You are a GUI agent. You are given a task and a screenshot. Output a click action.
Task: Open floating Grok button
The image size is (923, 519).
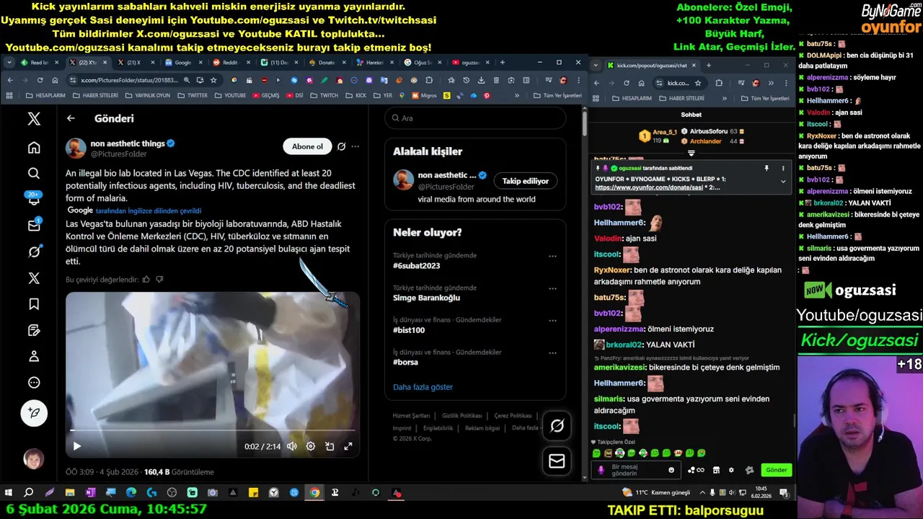click(x=557, y=426)
